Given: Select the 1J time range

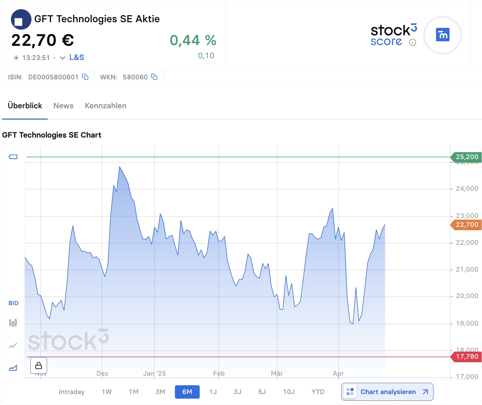Looking at the screenshot, I should 213,392.
